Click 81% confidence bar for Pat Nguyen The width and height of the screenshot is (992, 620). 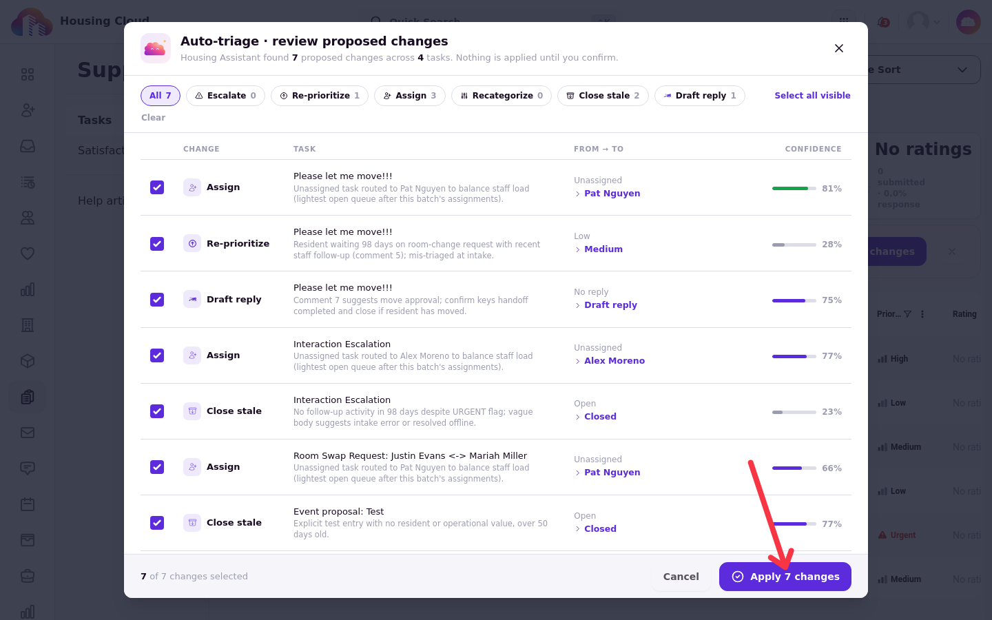click(x=794, y=188)
